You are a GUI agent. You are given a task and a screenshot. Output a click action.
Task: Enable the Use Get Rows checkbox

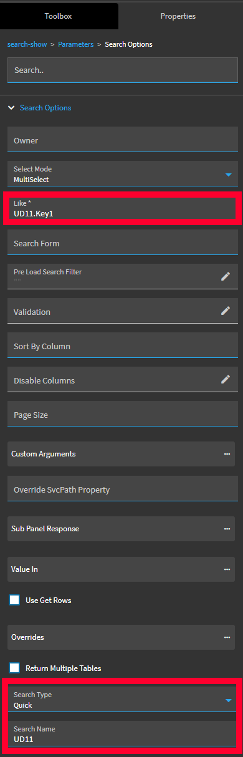tap(14, 600)
